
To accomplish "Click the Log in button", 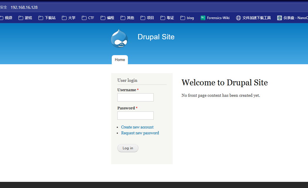I will 128,148.
